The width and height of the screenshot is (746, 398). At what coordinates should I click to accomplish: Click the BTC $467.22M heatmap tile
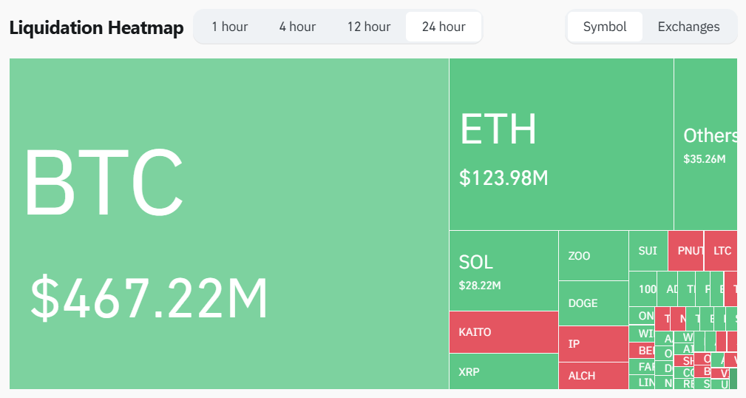pyautogui.click(x=229, y=223)
